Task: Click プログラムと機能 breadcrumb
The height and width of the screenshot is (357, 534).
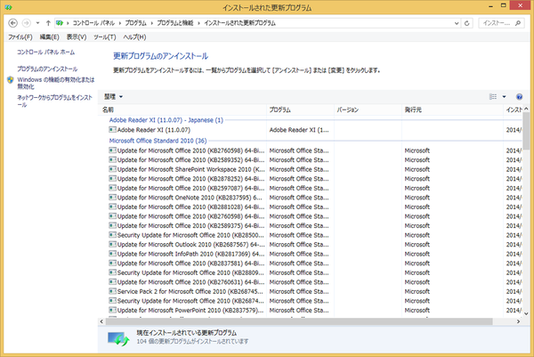Action: pyautogui.click(x=175, y=23)
